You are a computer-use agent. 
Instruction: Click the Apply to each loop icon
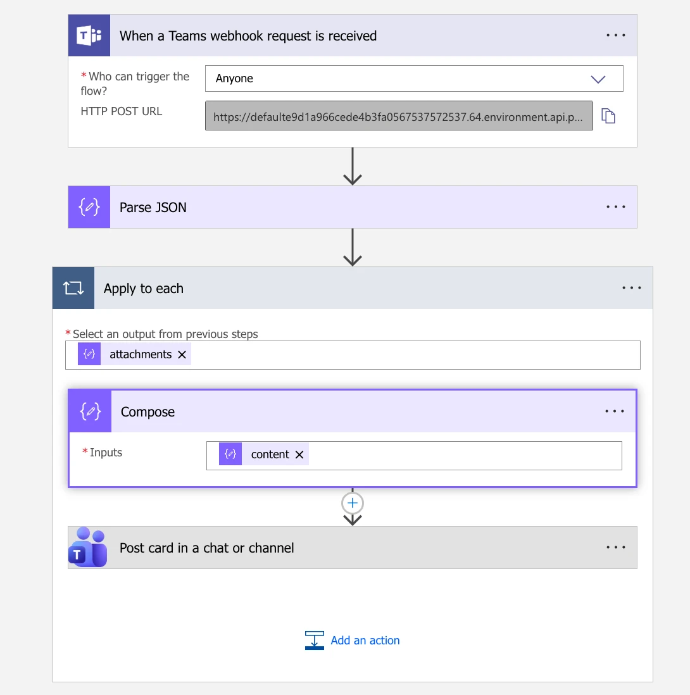pyautogui.click(x=73, y=288)
